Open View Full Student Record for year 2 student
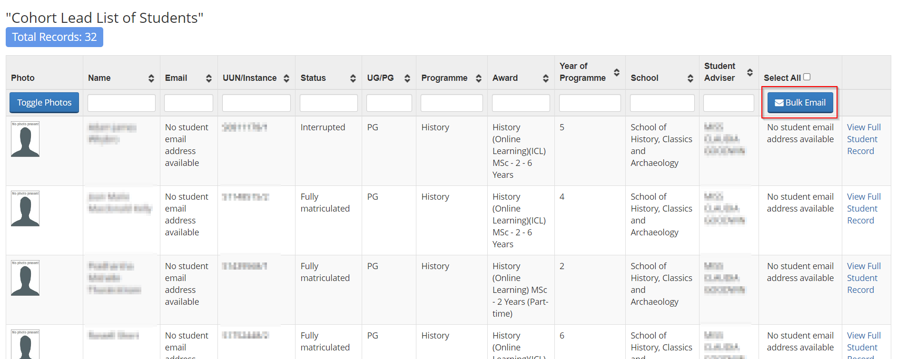 [864, 278]
